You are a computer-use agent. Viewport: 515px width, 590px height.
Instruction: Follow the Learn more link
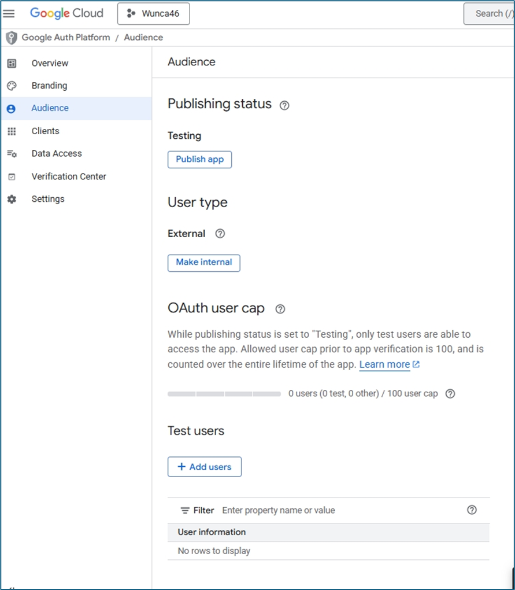(x=384, y=364)
